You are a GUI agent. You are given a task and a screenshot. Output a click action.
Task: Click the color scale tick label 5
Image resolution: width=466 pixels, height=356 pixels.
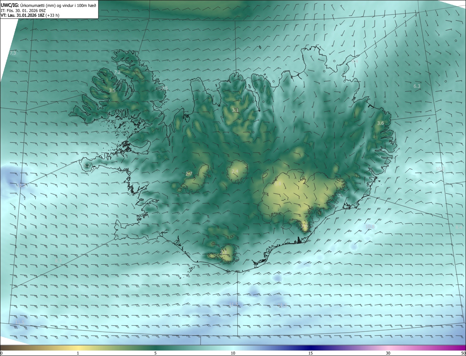155,353
